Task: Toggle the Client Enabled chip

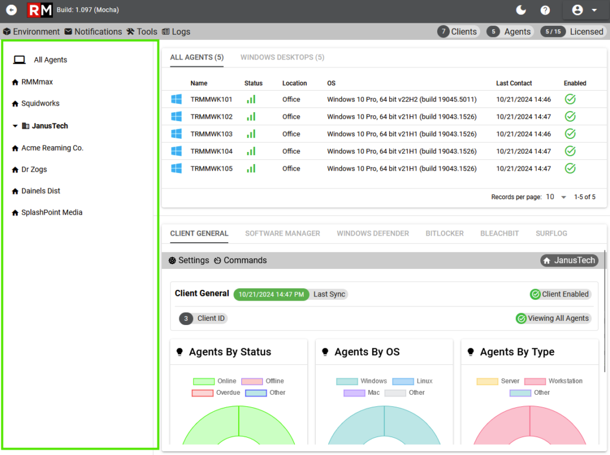Action: 560,294
